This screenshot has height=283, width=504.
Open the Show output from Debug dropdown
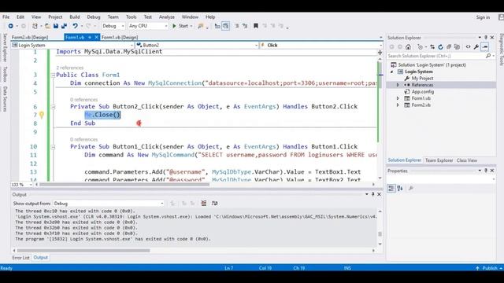coord(109,204)
